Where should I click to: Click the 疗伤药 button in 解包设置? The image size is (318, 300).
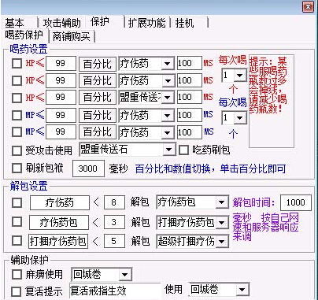click(60, 202)
